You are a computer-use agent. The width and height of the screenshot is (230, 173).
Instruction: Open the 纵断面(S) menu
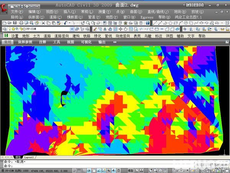point(36,17)
